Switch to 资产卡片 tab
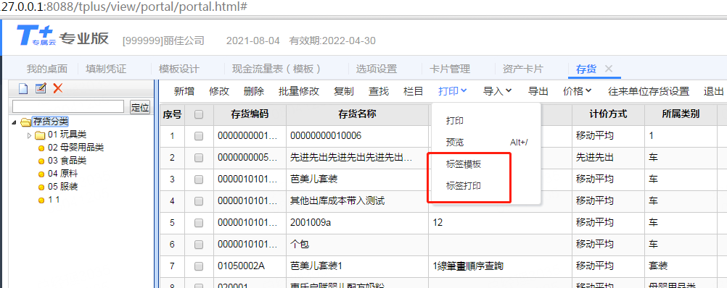 [x=523, y=69]
